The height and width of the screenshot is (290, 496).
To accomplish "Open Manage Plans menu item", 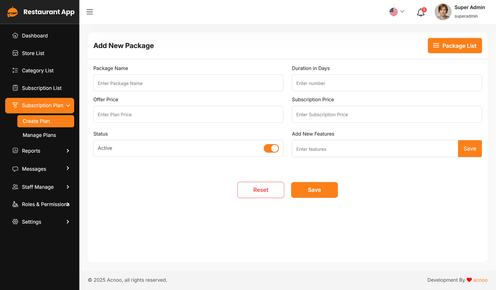I will pyautogui.click(x=39, y=135).
